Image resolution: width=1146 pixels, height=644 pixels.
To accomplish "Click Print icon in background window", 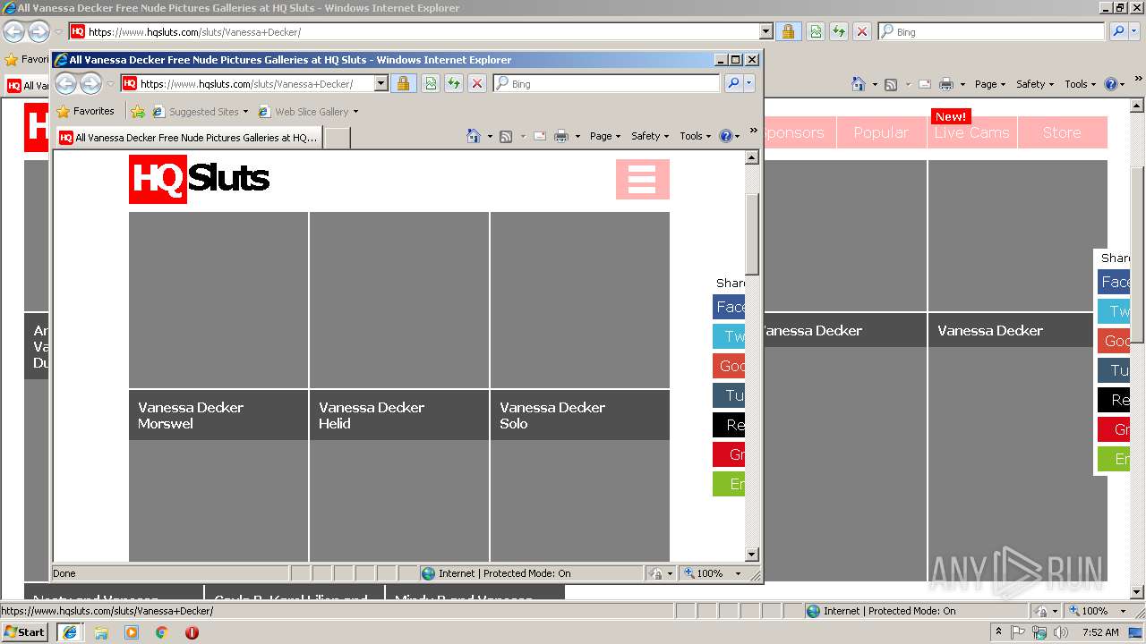I will [946, 84].
